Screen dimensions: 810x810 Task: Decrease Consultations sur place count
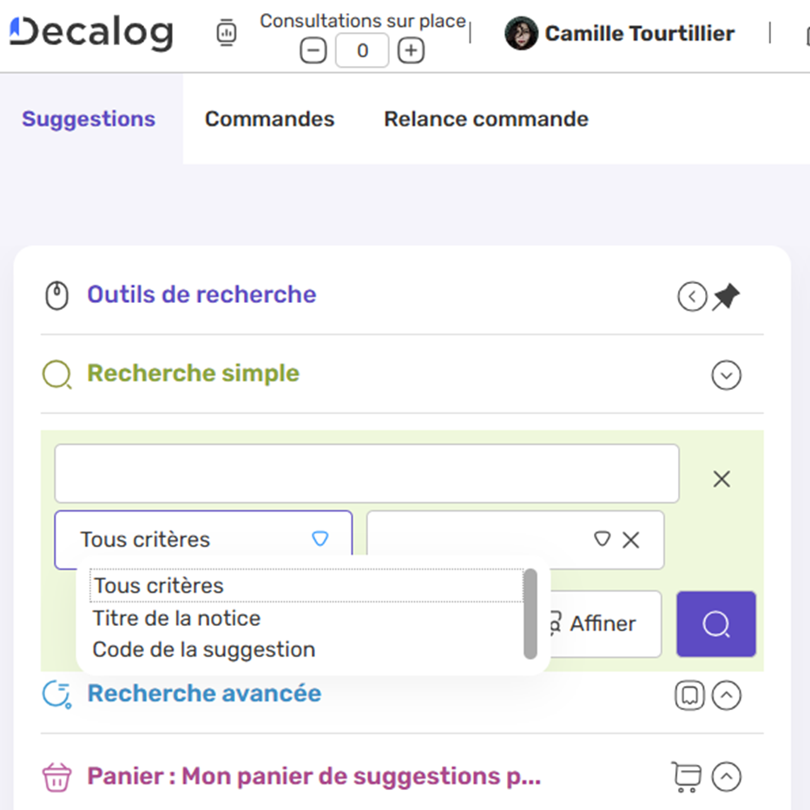313,51
